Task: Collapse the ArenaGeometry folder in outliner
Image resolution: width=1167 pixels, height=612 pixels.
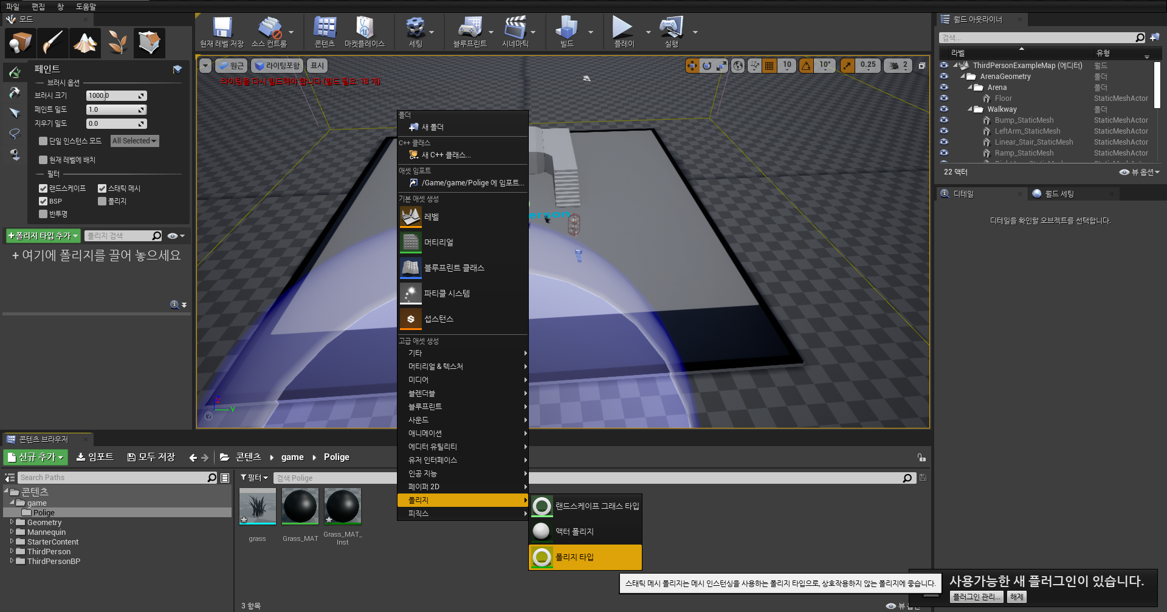Action: click(963, 77)
